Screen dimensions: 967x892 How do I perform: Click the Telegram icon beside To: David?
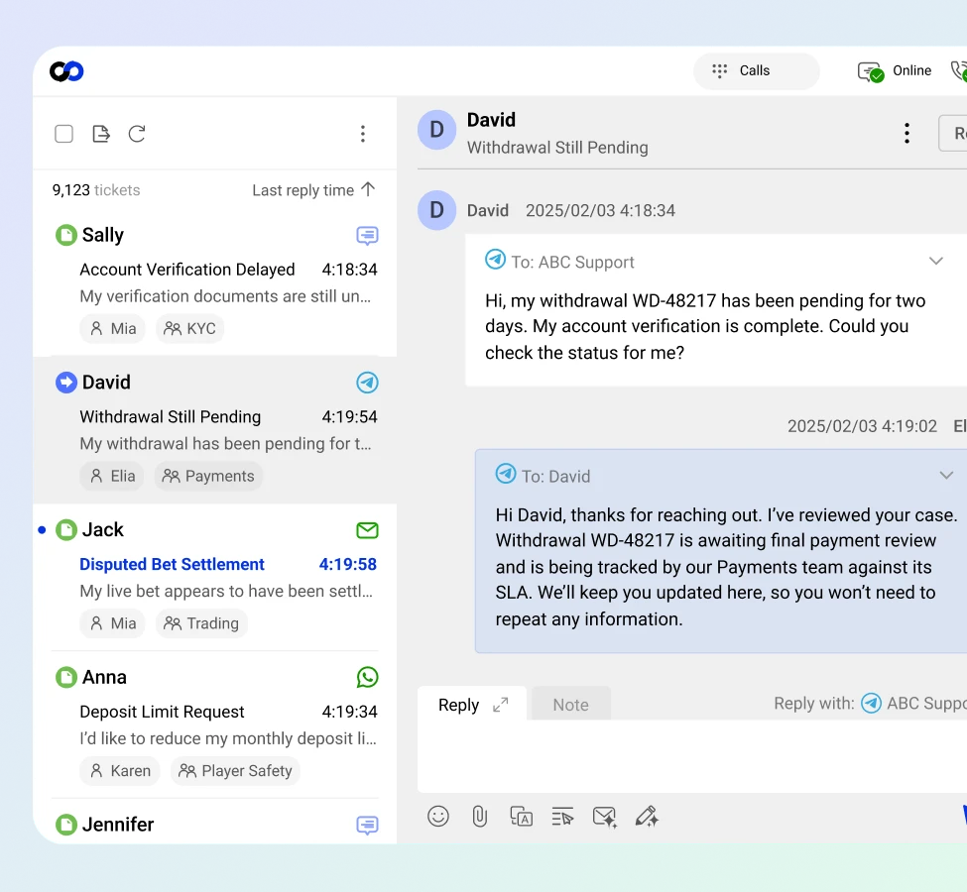pyautogui.click(x=506, y=474)
